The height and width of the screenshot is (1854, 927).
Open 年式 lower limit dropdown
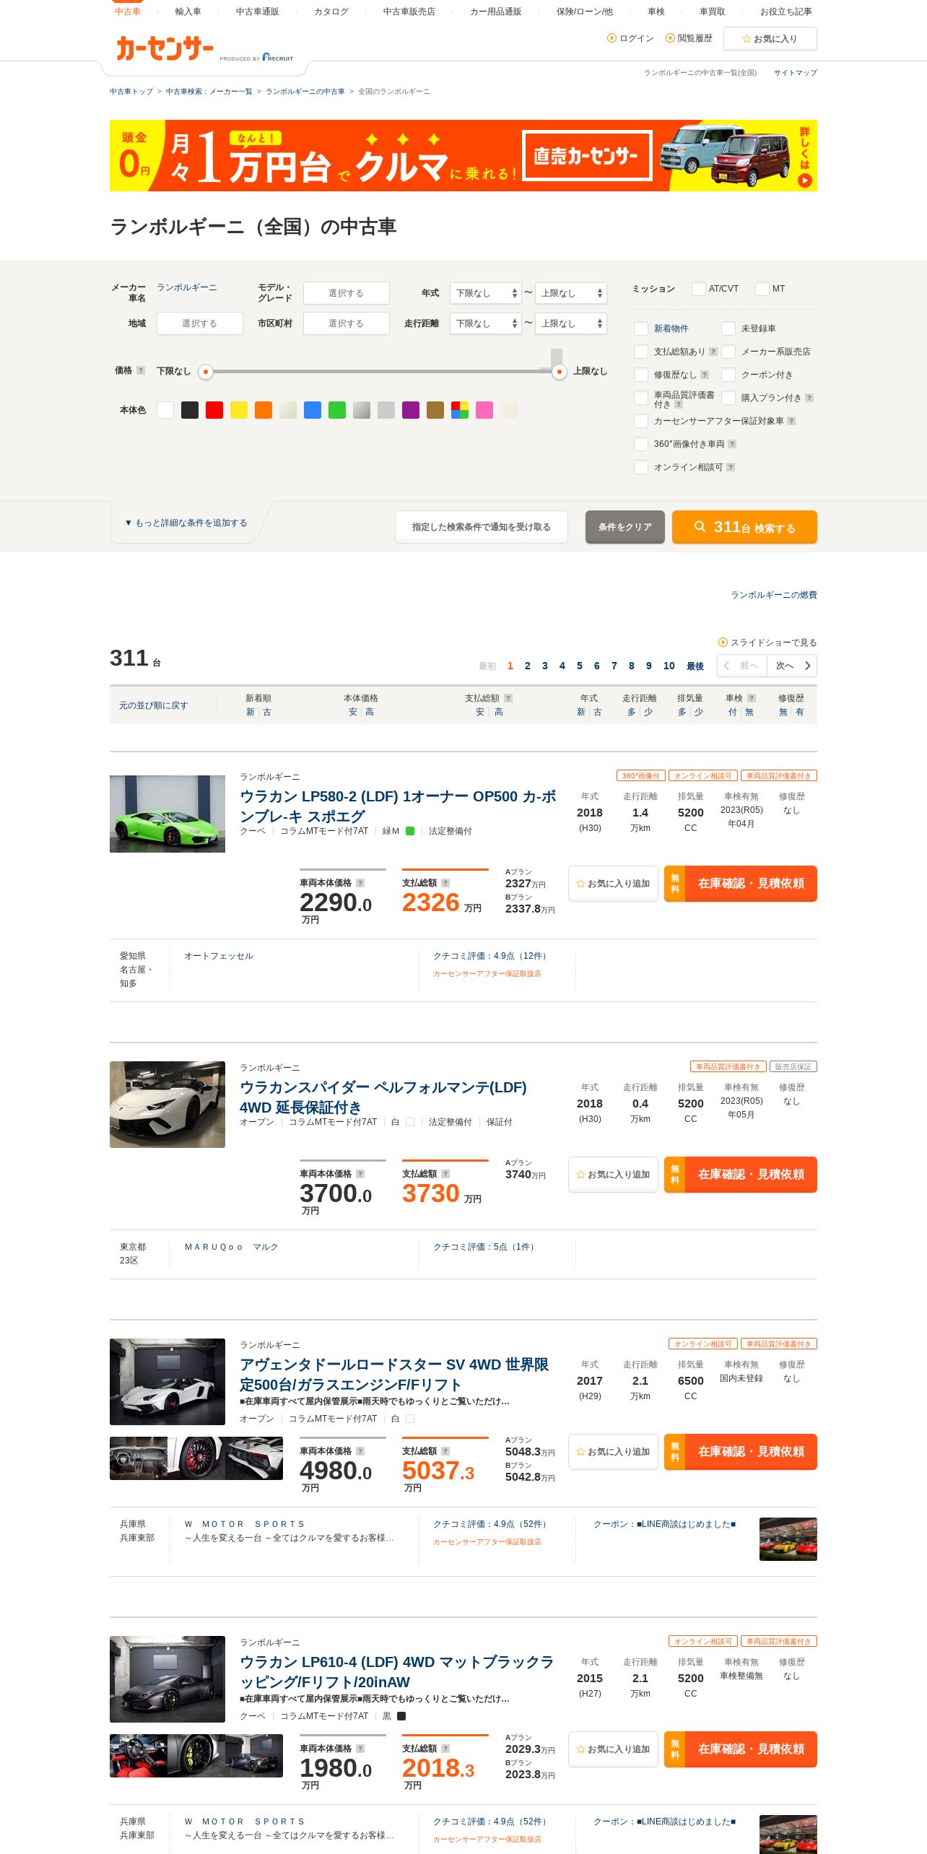[x=485, y=293]
